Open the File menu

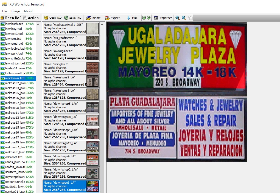click(4, 11)
